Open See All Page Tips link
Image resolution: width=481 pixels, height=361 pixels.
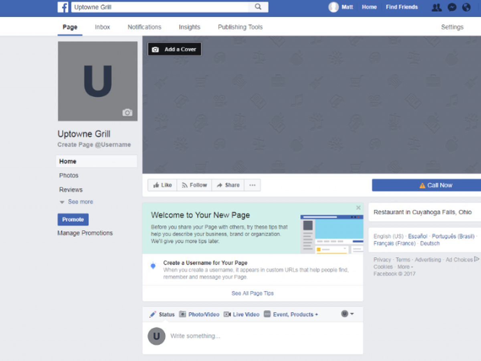pyautogui.click(x=253, y=293)
